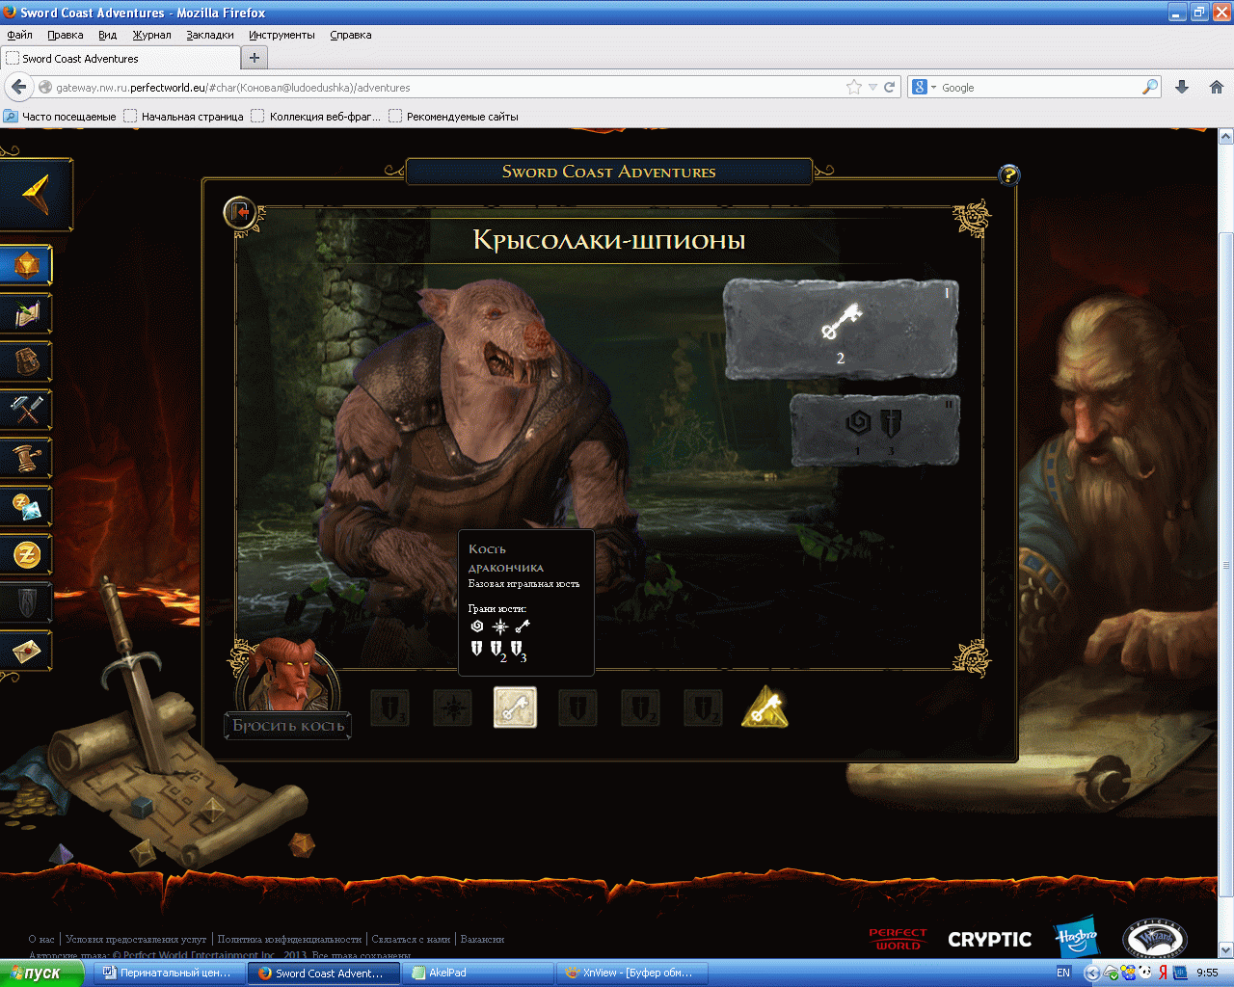The height and width of the screenshot is (987, 1234).
Task: Click the Cryptic logo
Action: 990,939
